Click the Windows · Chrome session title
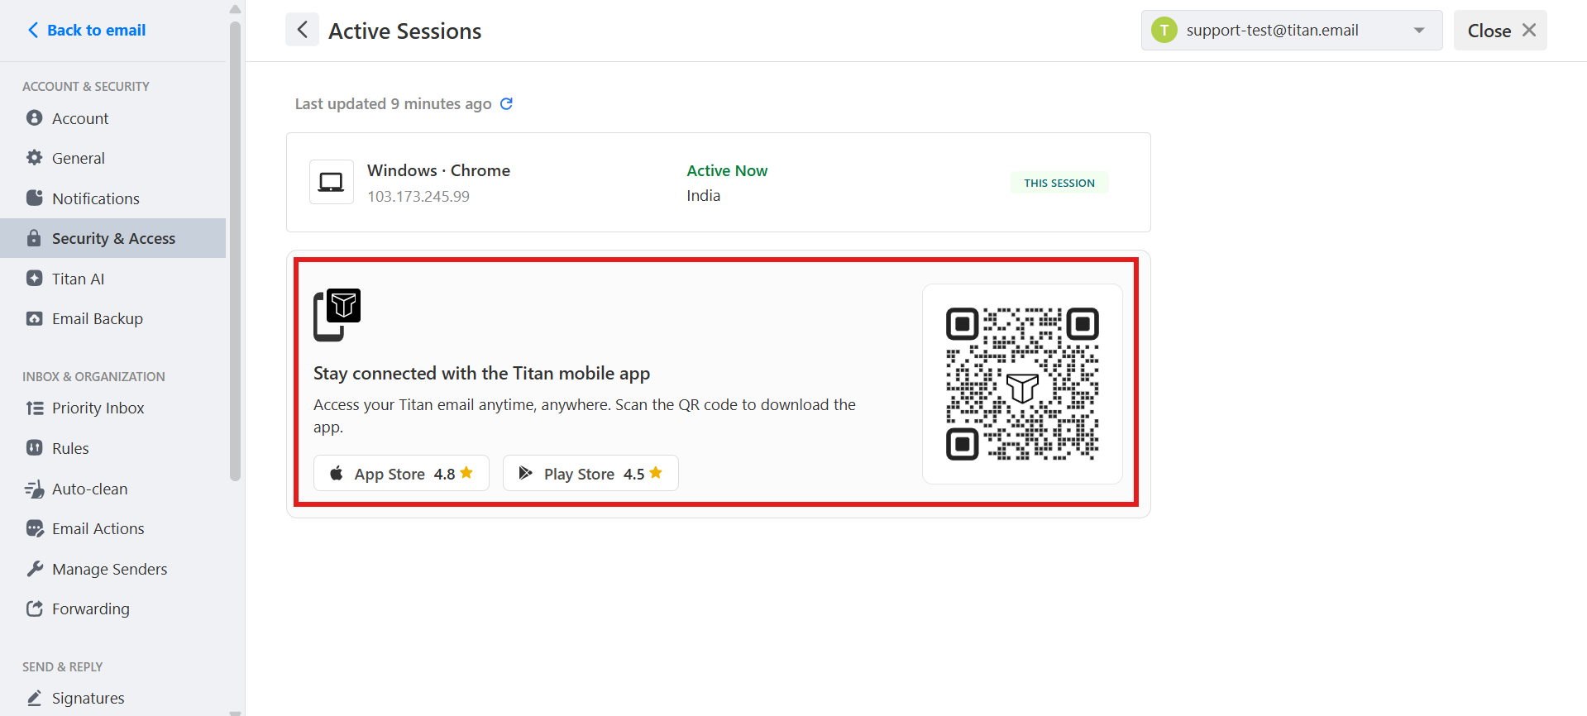 (439, 170)
